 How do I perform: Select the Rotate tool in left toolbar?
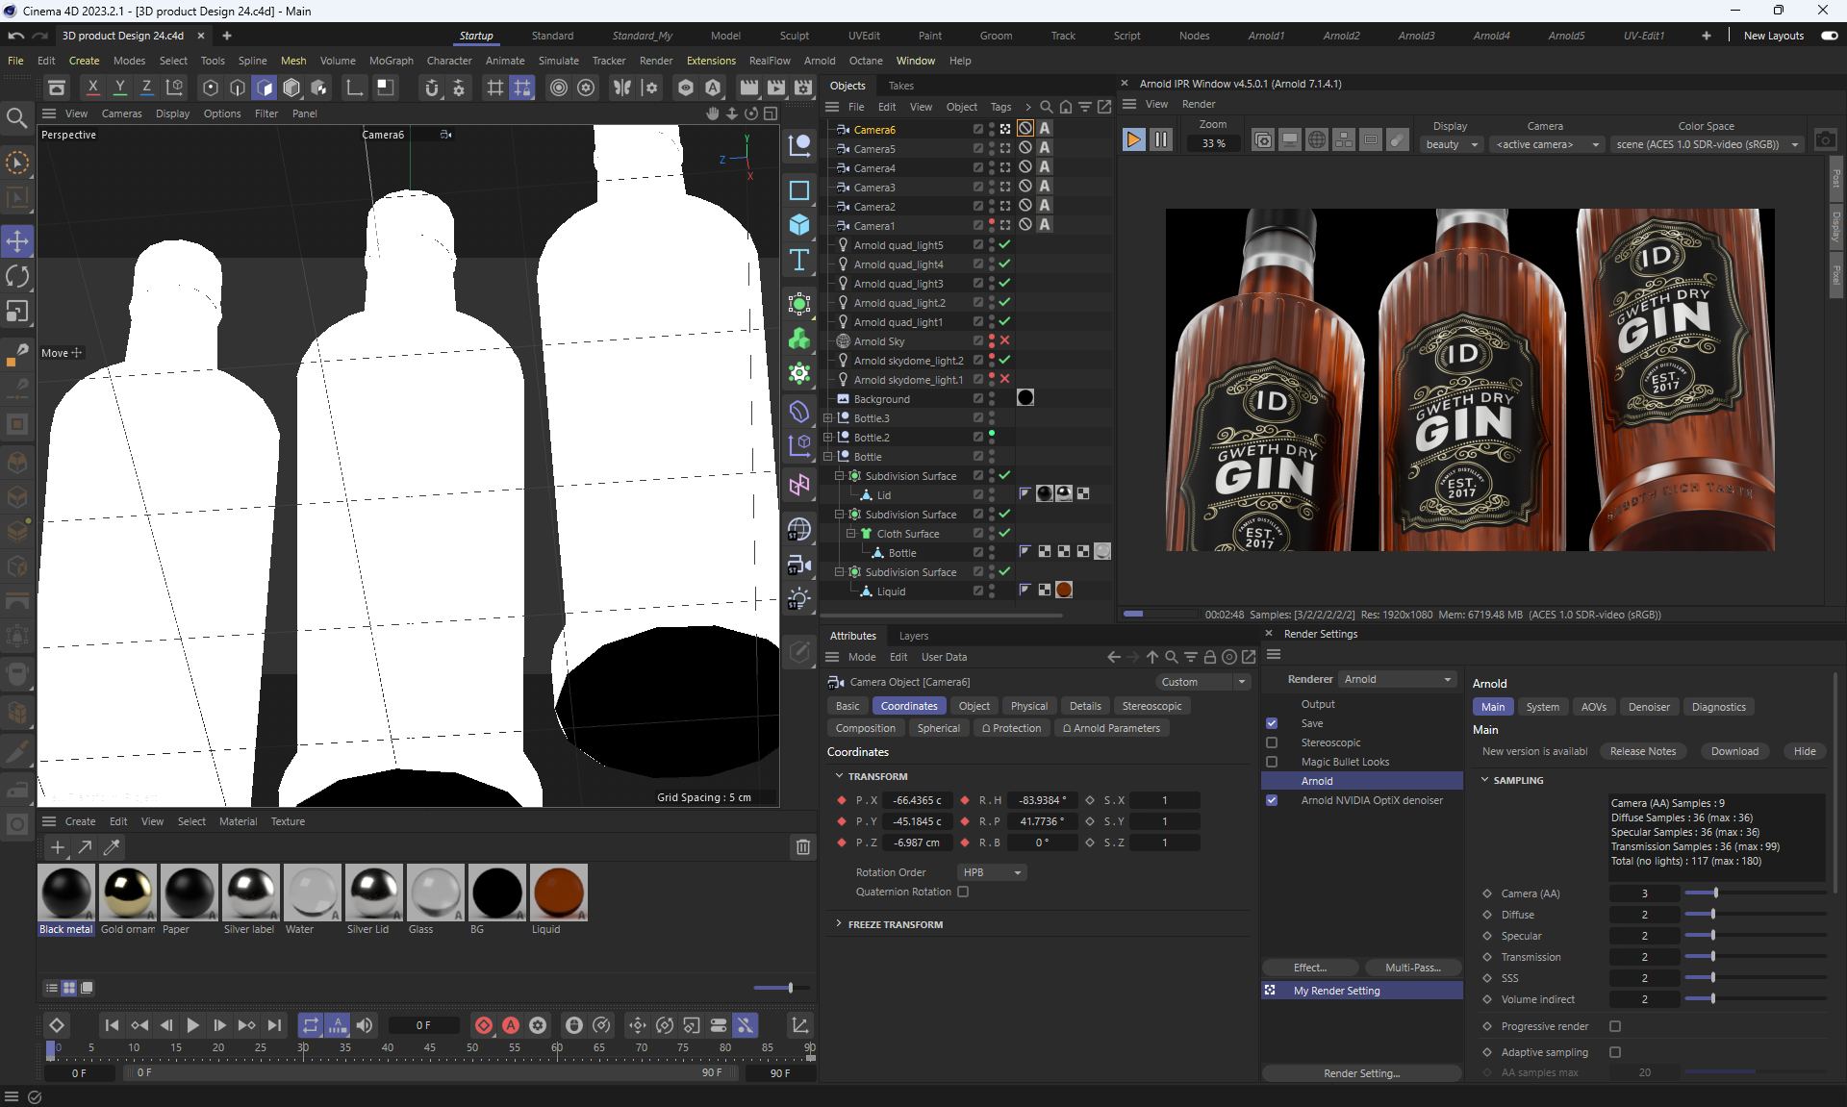(x=17, y=277)
